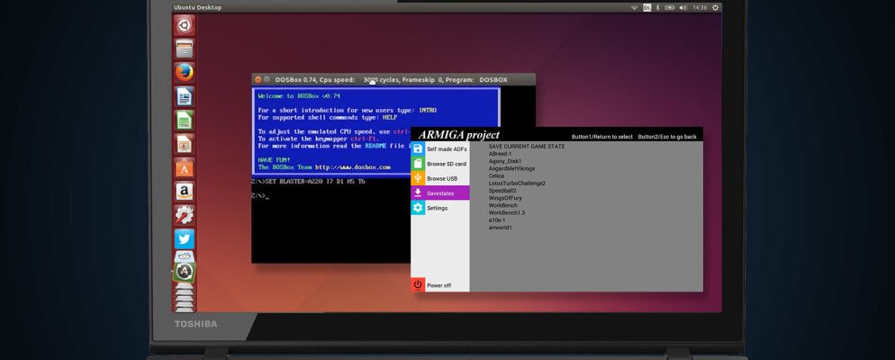895x360 pixels.
Task: Click the Button1/Return to select hint
Action: 602,137
